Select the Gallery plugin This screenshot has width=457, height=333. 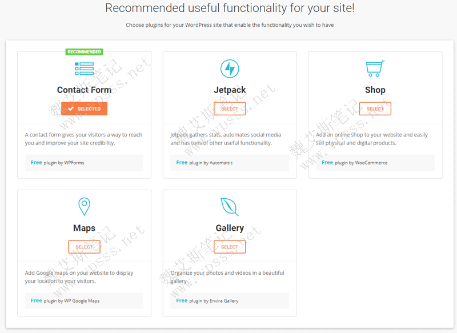(x=230, y=247)
